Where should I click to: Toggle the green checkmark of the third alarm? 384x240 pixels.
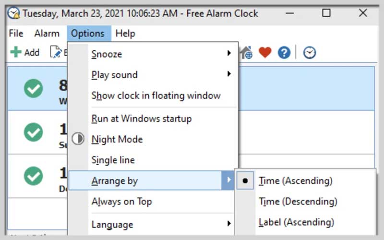pos(33,176)
